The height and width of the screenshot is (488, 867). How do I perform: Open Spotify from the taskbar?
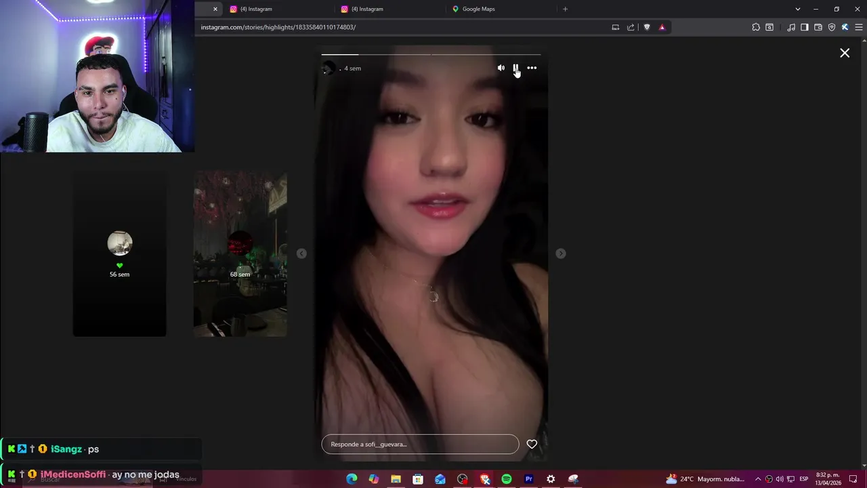tap(507, 479)
